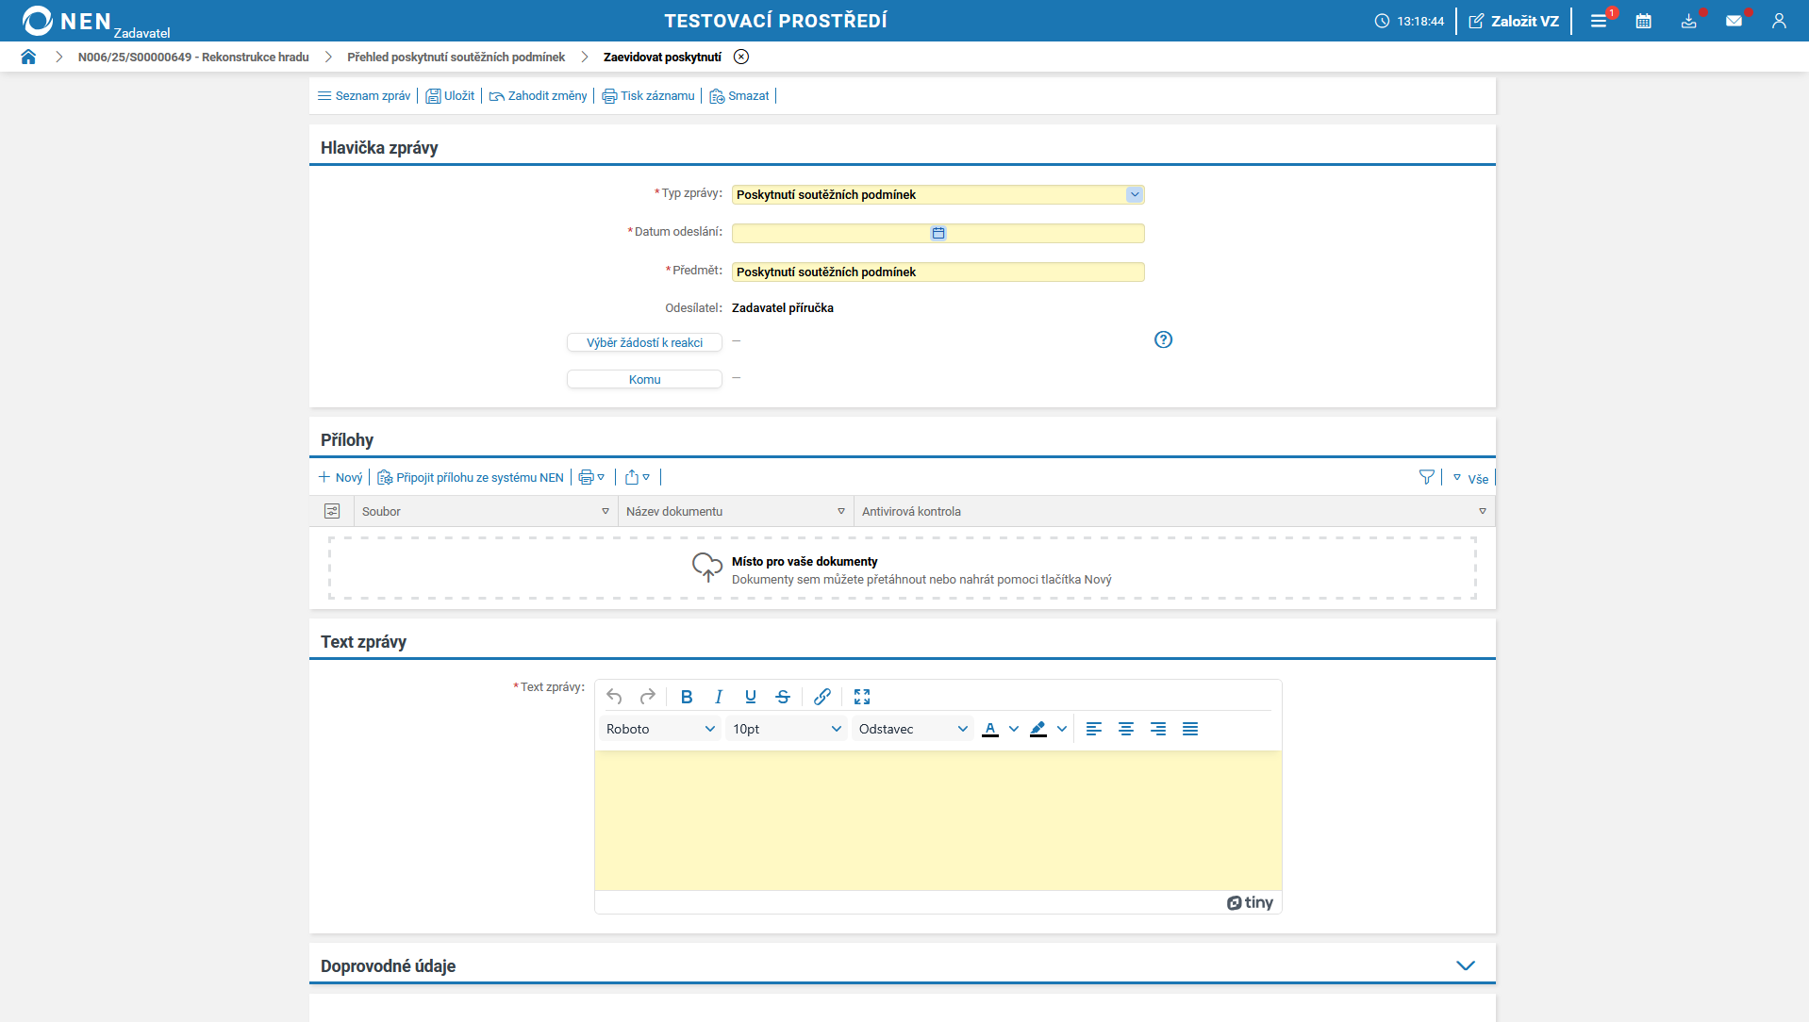Click the home icon in breadcrumb
This screenshot has height=1022, width=1809.
click(28, 57)
